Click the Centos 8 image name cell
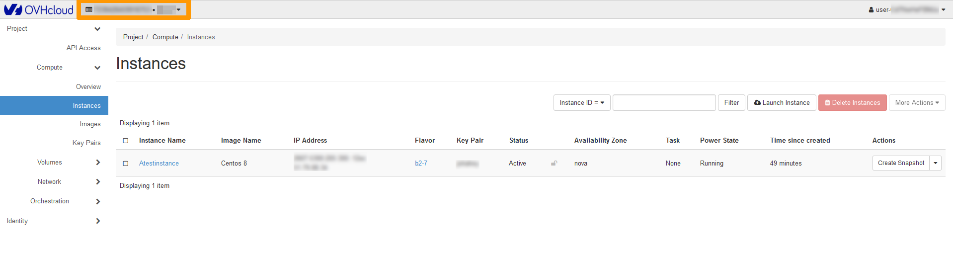The image size is (953, 254). click(x=234, y=164)
